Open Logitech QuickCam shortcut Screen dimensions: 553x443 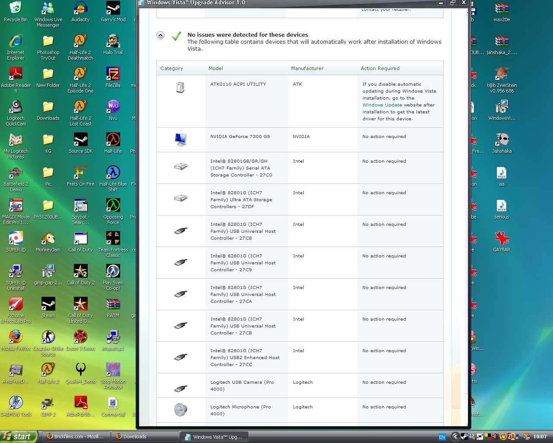click(x=16, y=113)
